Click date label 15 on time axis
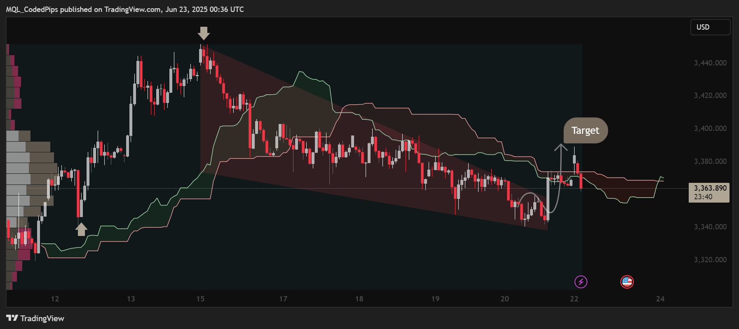The height and width of the screenshot is (329, 739). (x=200, y=299)
